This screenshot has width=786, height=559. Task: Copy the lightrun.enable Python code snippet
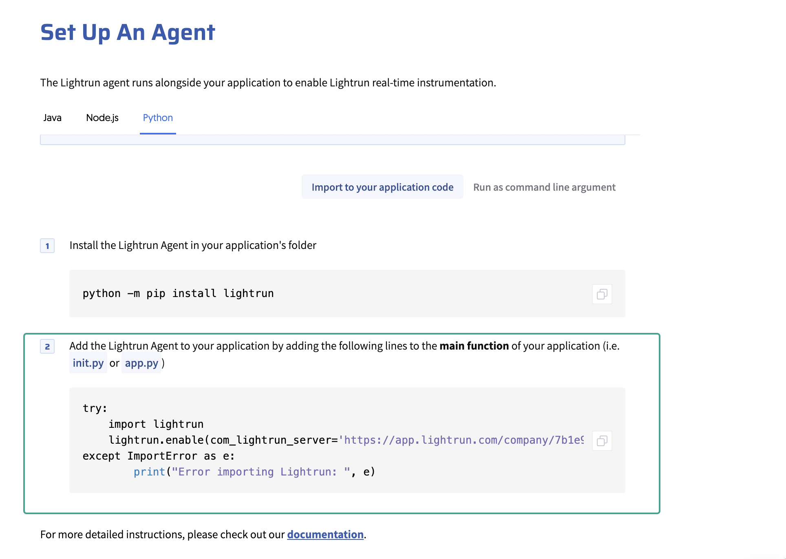click(602, 441)
